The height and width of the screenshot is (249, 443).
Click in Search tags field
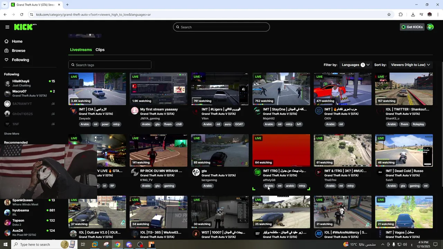pyautogui.click(x=110, y=65)
